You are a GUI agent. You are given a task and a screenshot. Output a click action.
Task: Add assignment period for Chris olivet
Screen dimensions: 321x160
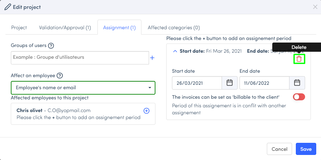tap(146, 111)
